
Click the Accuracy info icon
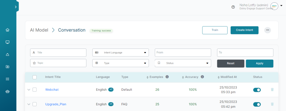click(x=202, y=77)
